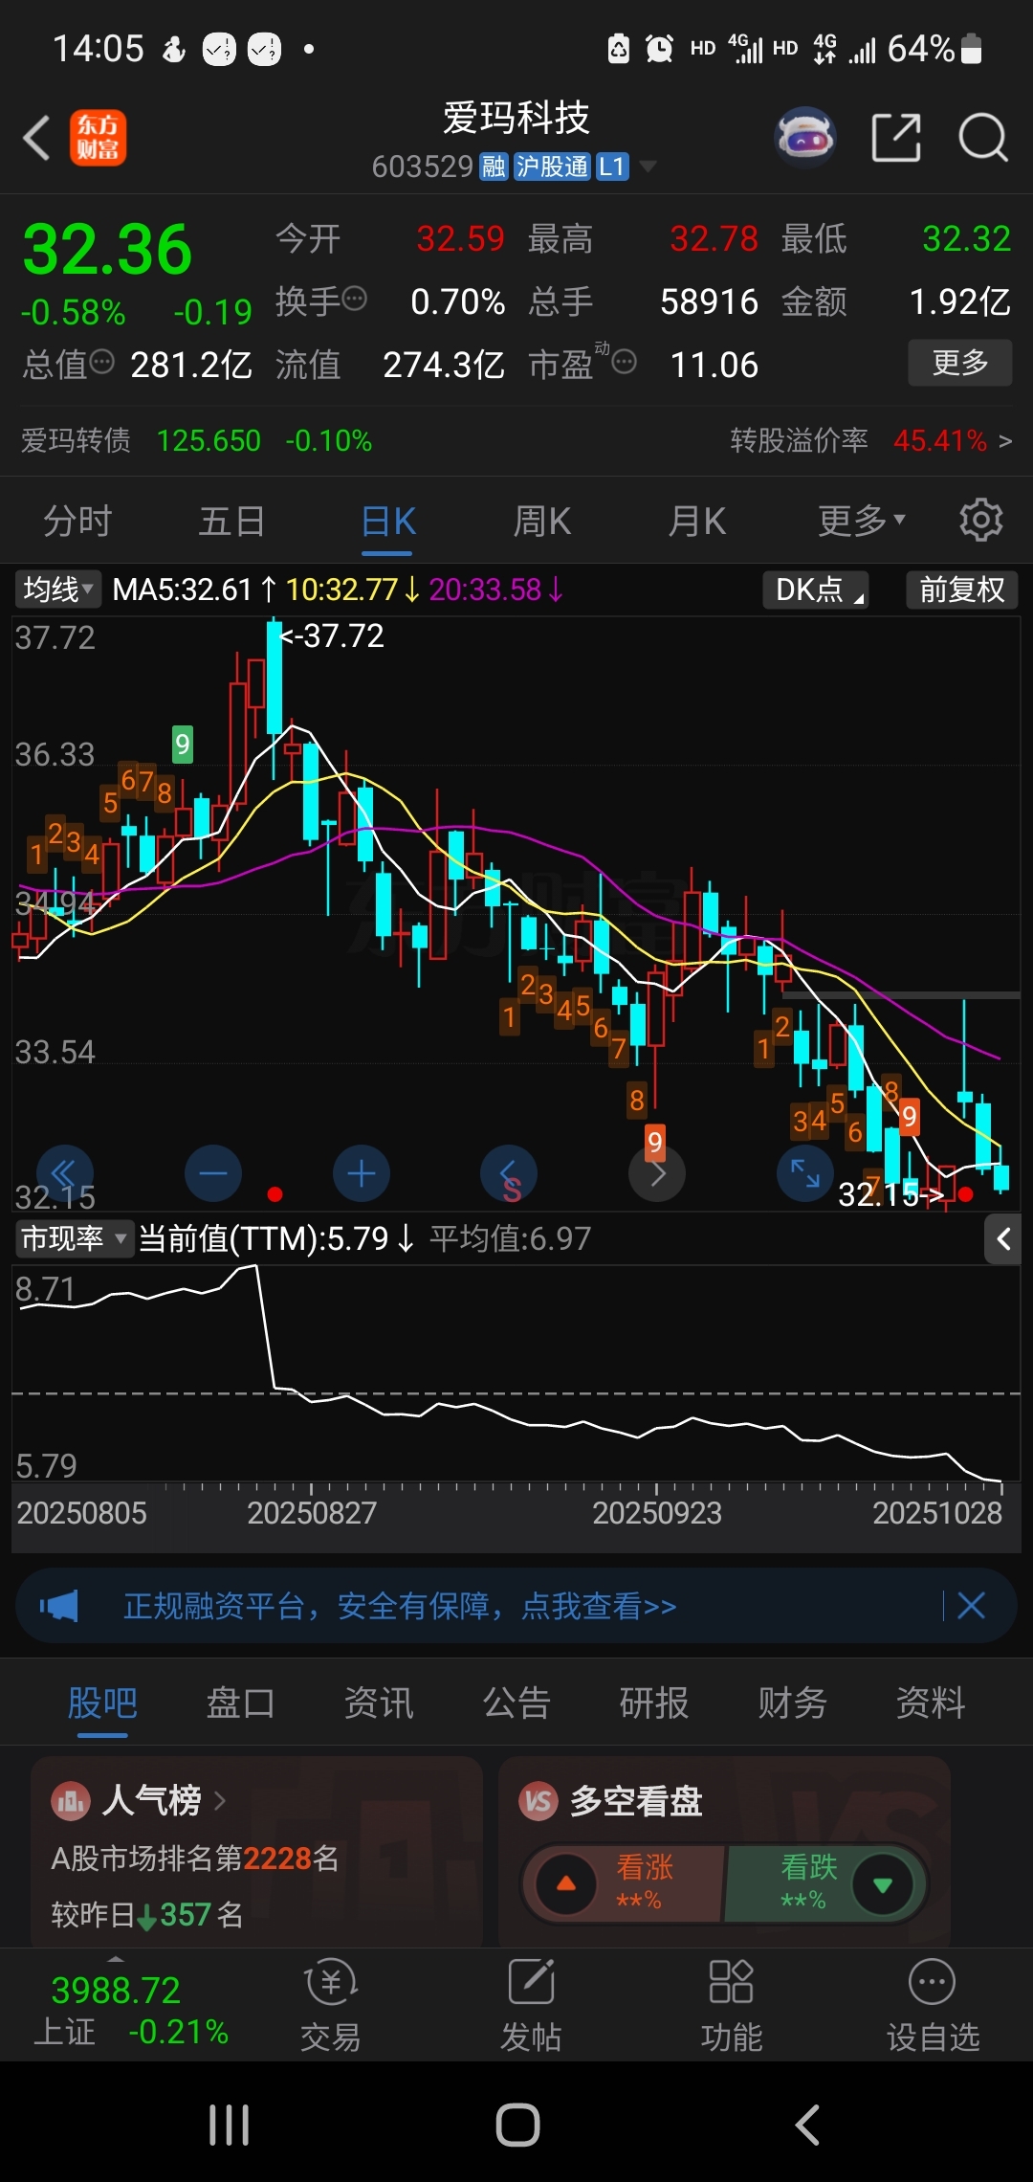This screenshot has width=1033, height=2182.
Task: Switch to 周K chart tab
Action: click(542, 521)
